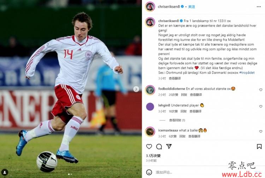Open fodboldidioterne profile avatar
Image resolution: width=265 pixels, height=178 pixels.
pyautogui.click(x=150, y=90)
